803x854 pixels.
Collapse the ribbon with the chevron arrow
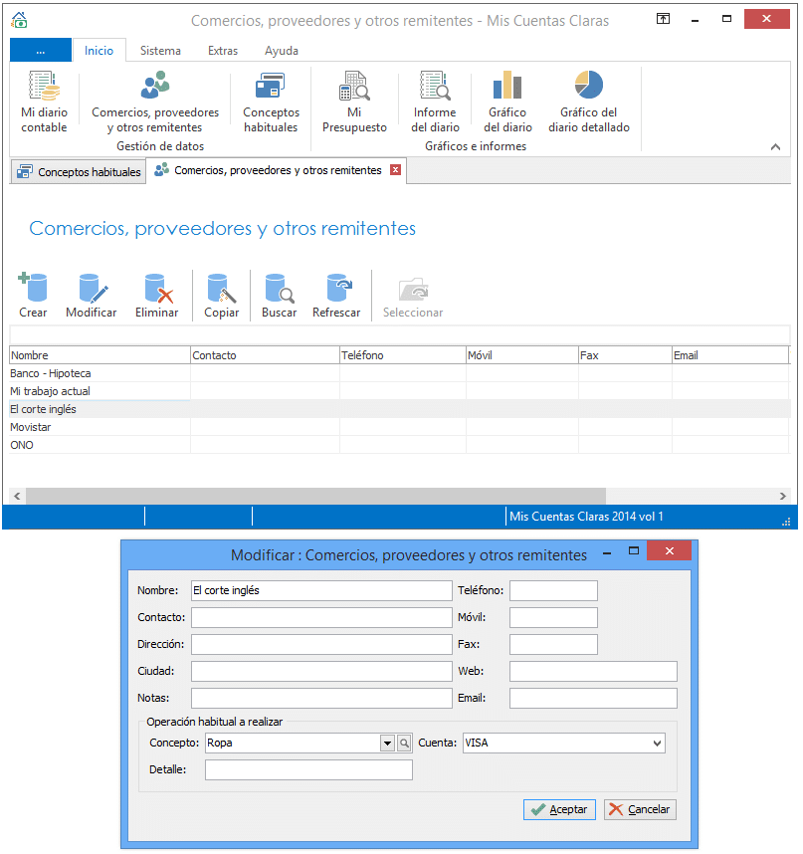776,146
